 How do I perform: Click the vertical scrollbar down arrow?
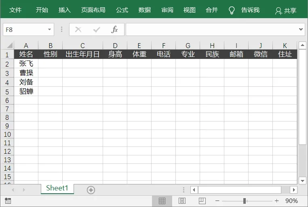(302, 180)
